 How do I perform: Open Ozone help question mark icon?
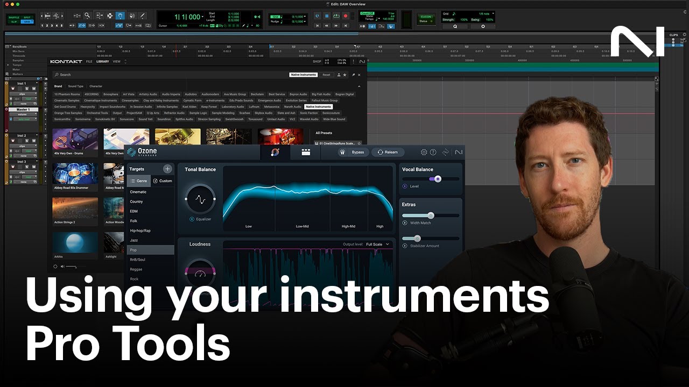coord(433,152)
